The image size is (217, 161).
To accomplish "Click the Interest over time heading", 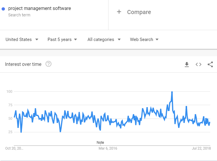I will pyautogui.click(x=23, y=64).
